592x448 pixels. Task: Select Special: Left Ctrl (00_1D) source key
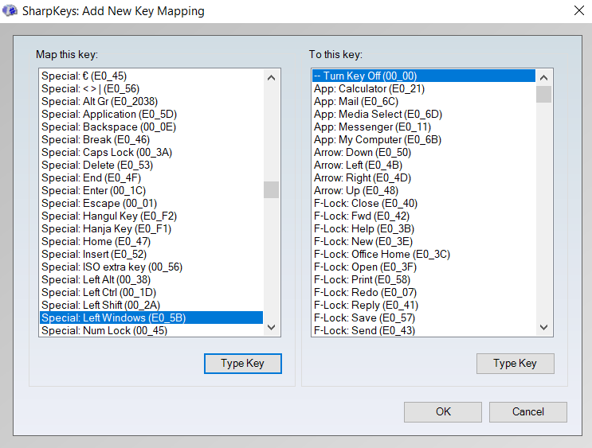99,292
